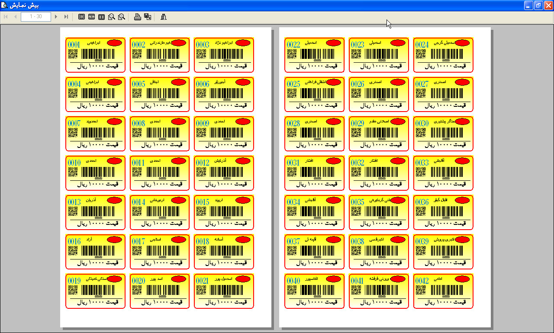Click the barcode on label 0041
Image resolution: width=554 pixels, height=333 pixels.
(x=382, y=290)
